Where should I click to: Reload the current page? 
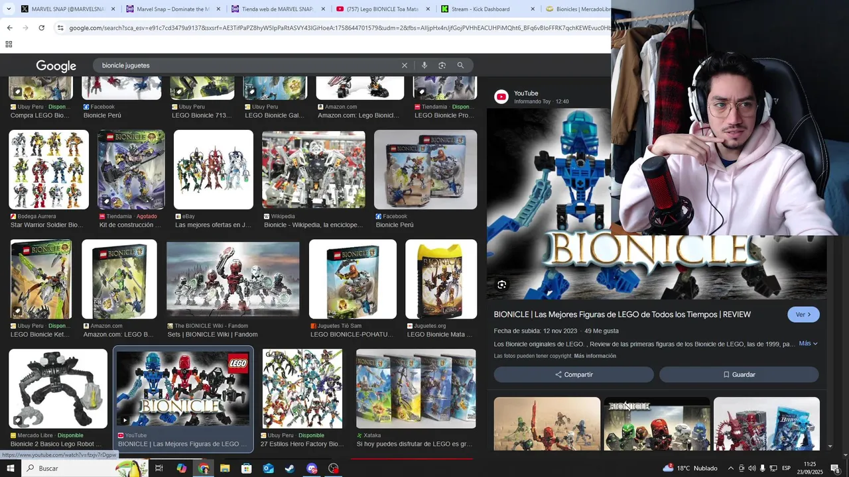click(41, 28)
